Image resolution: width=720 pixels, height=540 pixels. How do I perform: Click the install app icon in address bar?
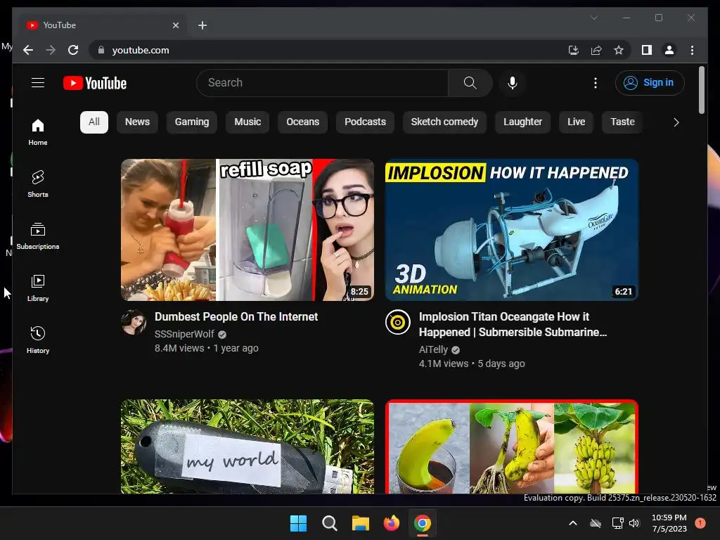coord(574,50)
